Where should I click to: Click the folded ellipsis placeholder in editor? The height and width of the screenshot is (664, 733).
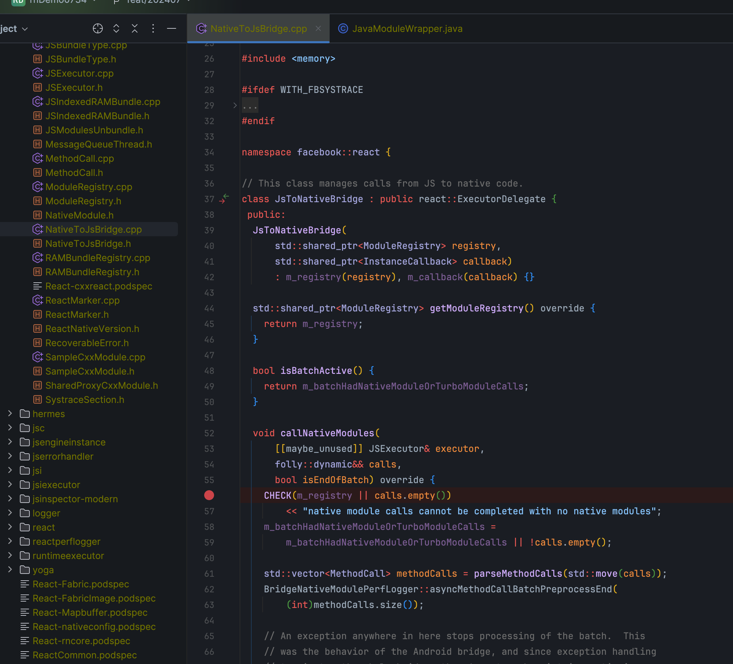pyautogui.click(x=250, y=105)
